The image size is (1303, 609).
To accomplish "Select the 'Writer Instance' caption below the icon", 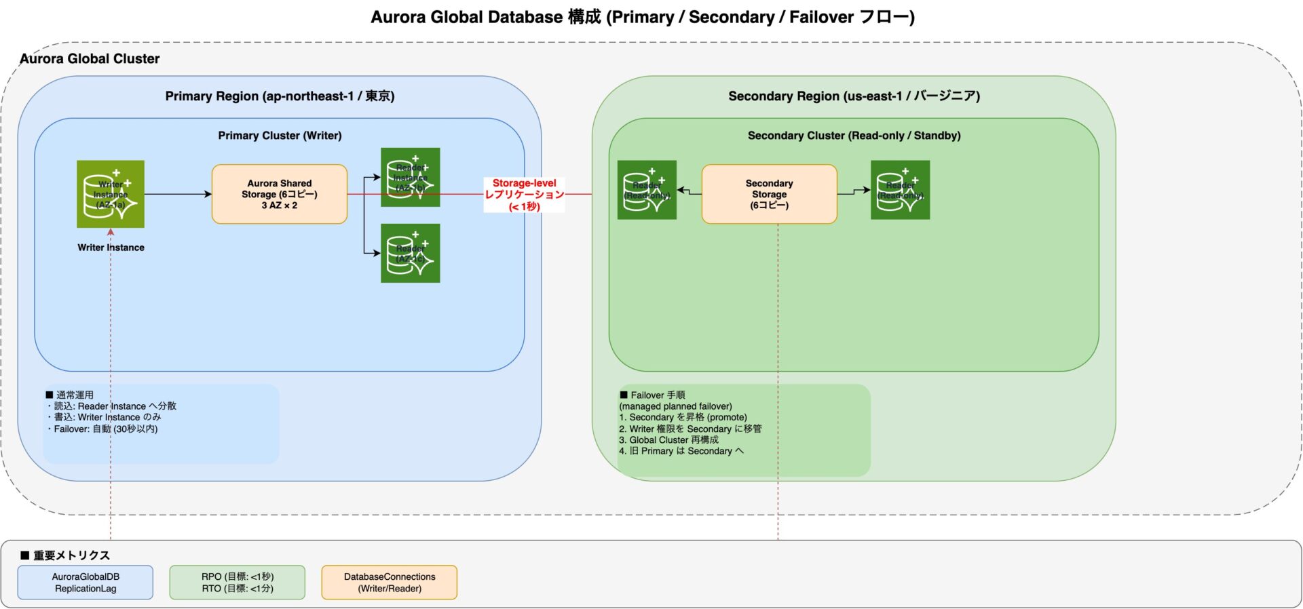I will (x=111, y=248).
